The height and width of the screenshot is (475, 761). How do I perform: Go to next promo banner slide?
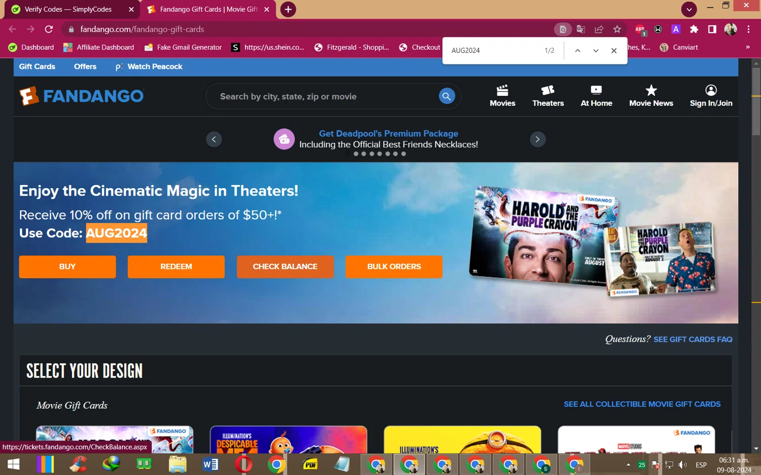(x=537, y=139)
